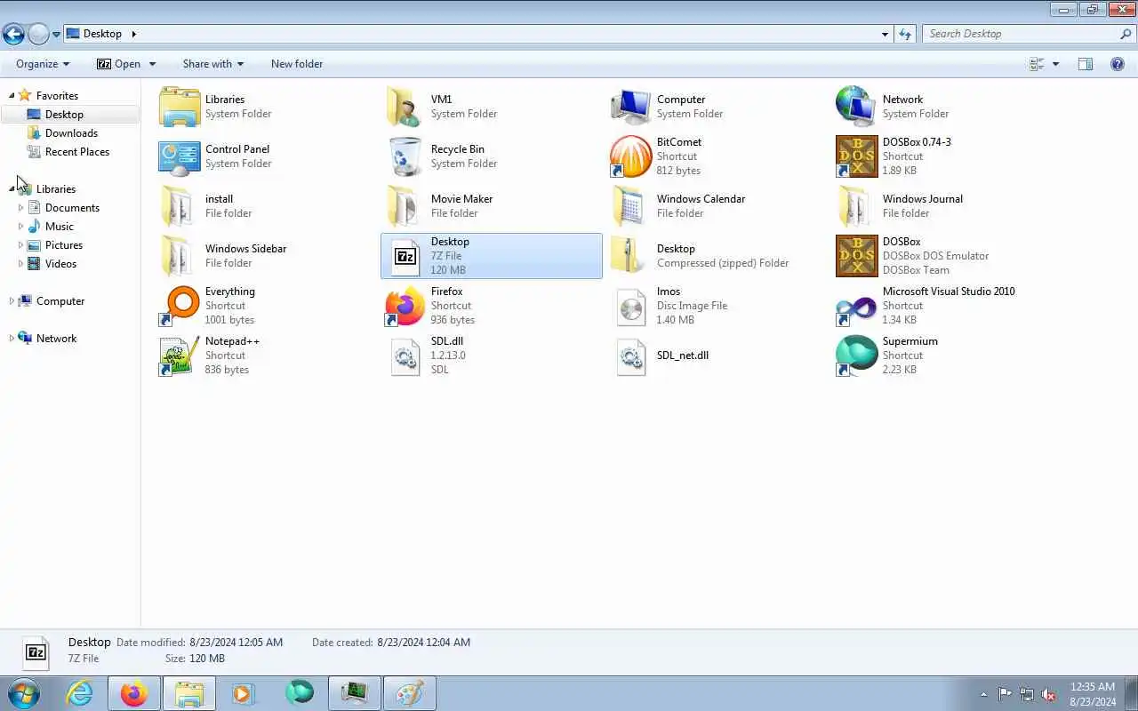Select the DOSBox DOS Emulator application icon

[856, 256]
